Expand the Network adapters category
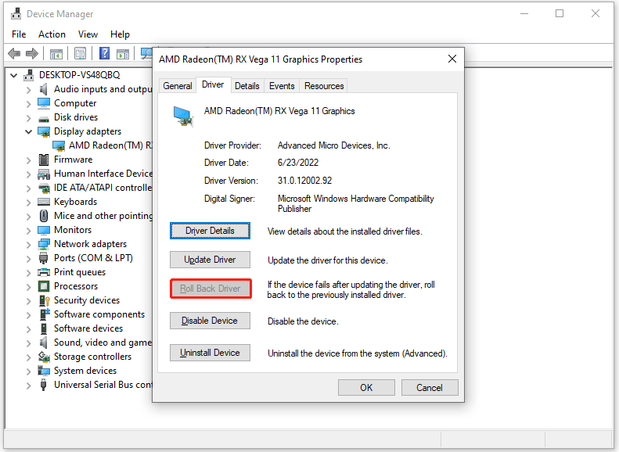 click(28, 244)
